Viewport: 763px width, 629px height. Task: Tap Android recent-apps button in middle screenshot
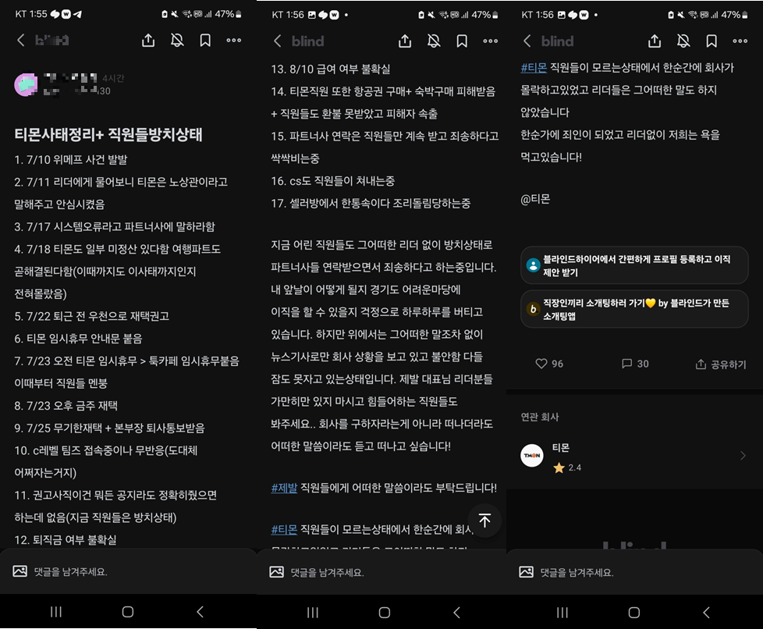pos(312,613)
